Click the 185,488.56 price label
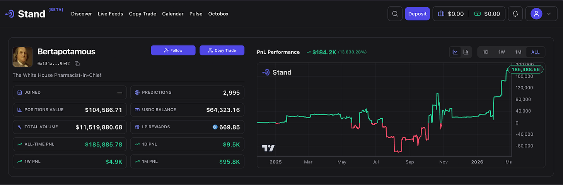563x185 pixels. point(525,70)
